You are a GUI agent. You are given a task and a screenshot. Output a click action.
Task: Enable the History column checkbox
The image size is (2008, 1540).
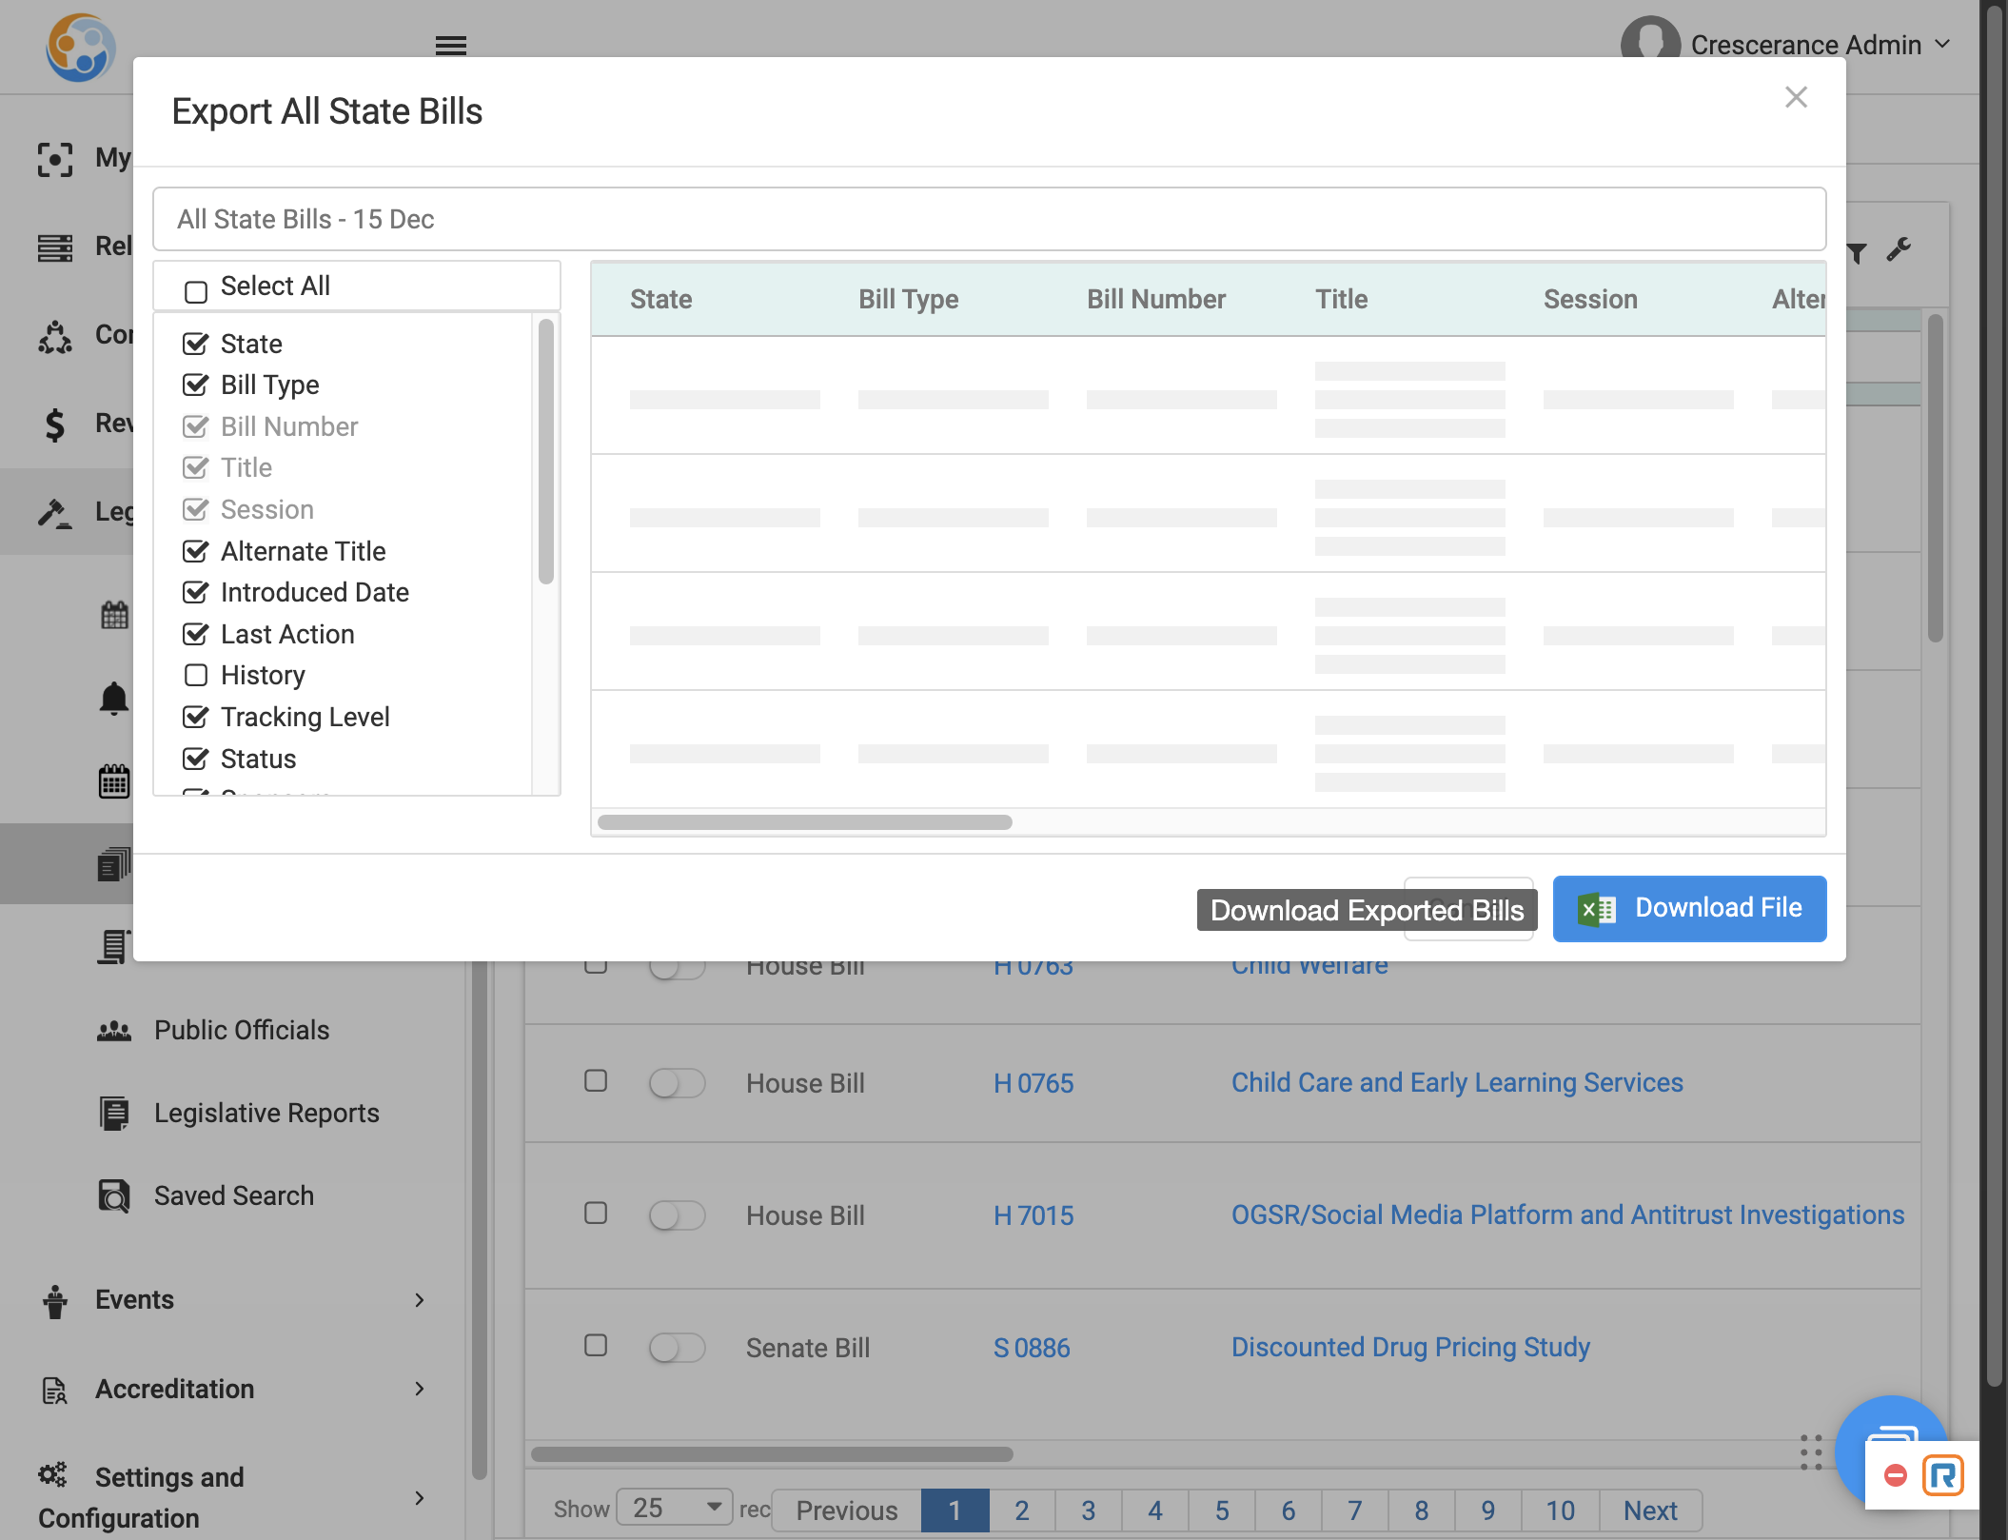(195, 675)
